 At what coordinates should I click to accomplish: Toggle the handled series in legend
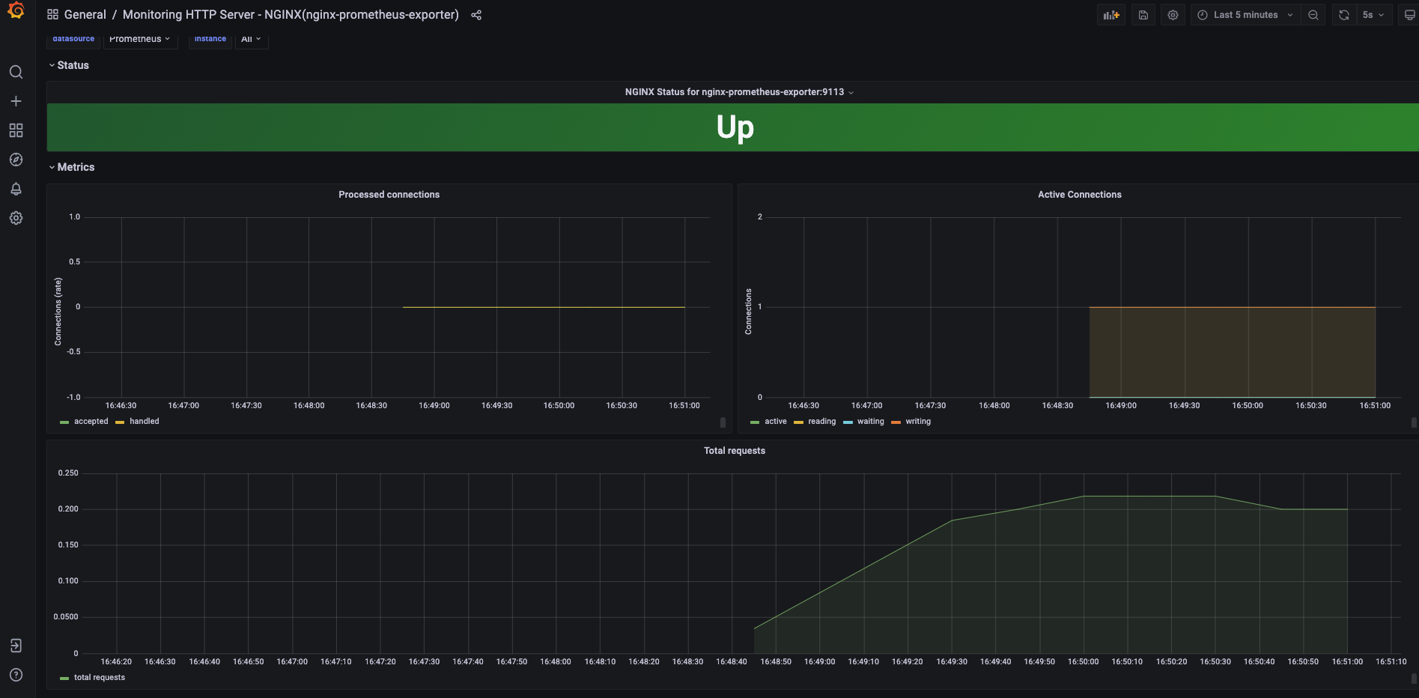(x=145, y=422)
